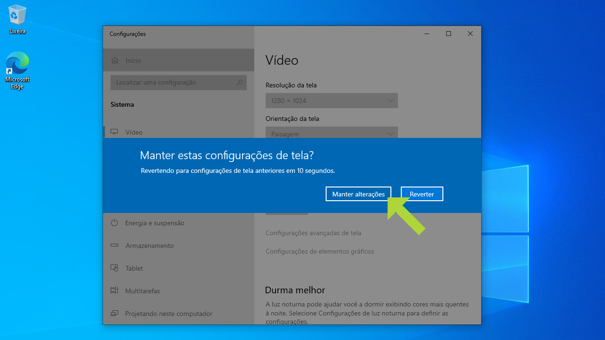Click the Início home icon
This screenshot has width=605, height=340.
(114, 60)
